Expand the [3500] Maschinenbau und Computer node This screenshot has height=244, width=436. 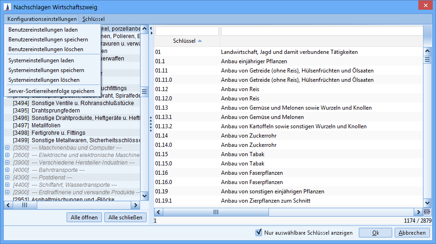[7, 148]
